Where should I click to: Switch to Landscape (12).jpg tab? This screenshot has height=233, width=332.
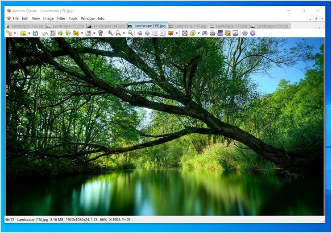25,26
